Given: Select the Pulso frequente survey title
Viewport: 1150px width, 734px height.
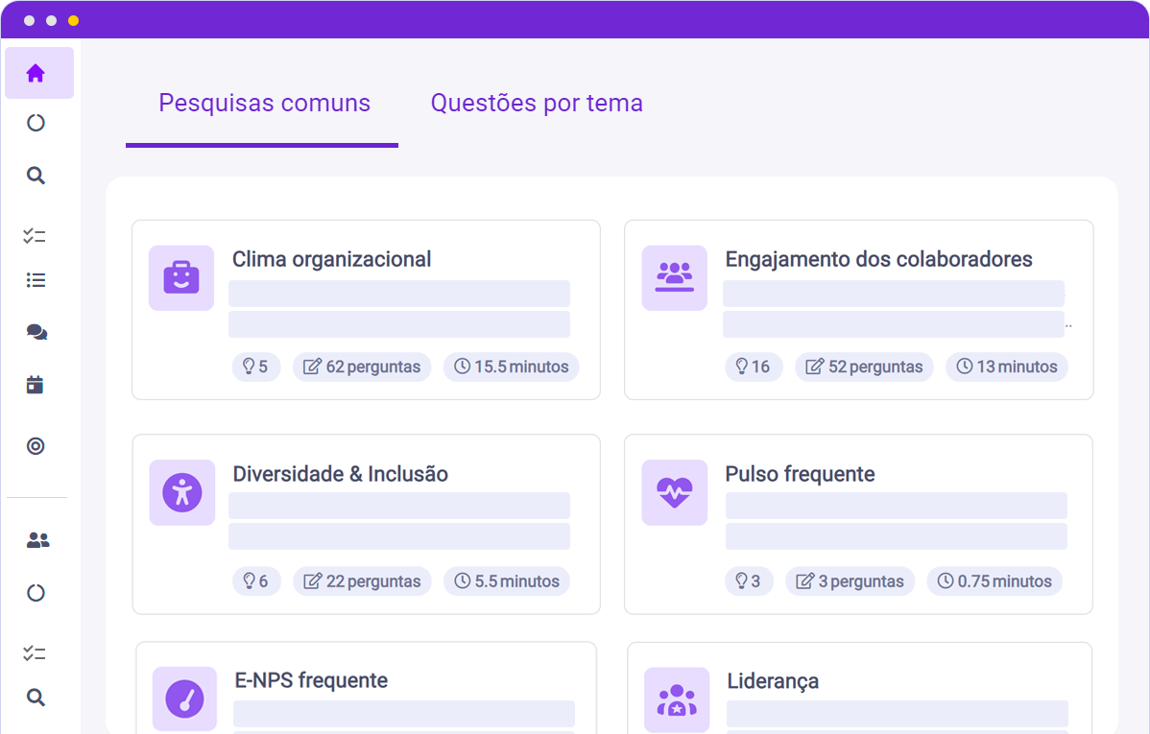Looking at the screenshot, I should pyautogui.click(x=800, y=474).
